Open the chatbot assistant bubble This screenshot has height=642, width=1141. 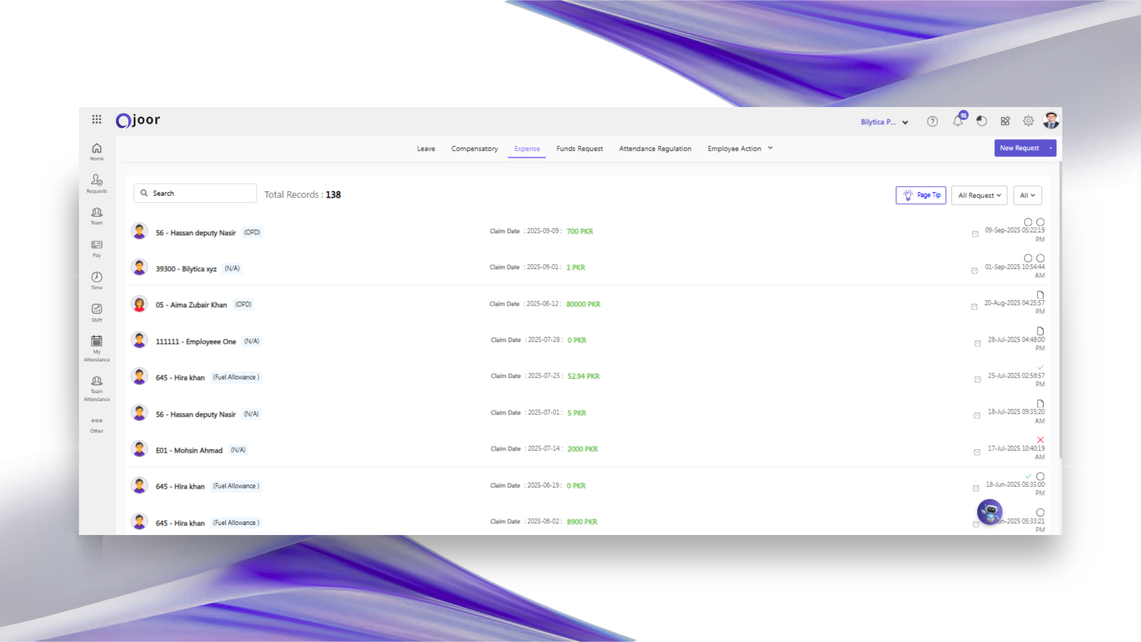coord(989,511)
